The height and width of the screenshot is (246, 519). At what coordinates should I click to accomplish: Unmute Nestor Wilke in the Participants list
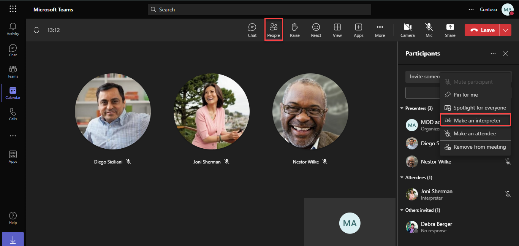[x=508, y=161]
